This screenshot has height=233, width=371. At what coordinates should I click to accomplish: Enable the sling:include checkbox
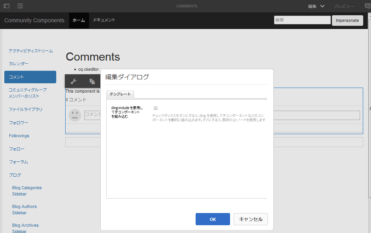coord(155,108)
